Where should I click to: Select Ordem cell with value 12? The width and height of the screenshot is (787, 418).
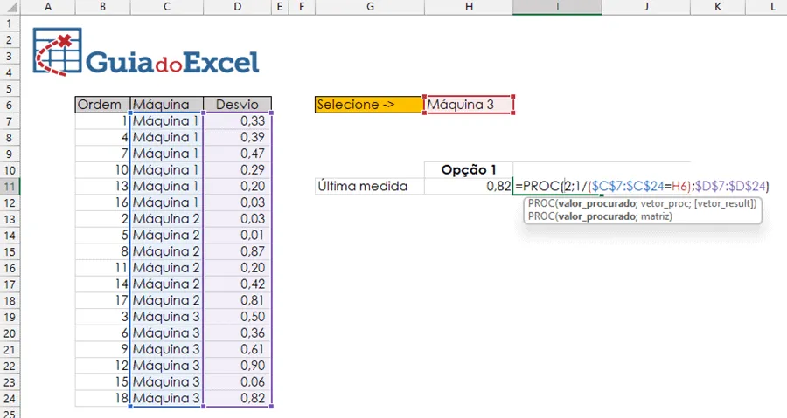click(103, 366)
